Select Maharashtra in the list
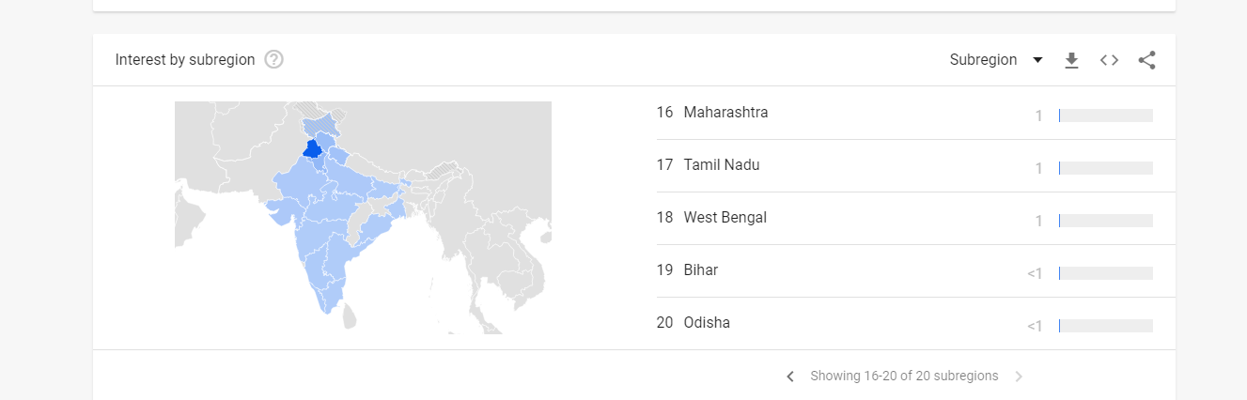This screenshot has width=1247, height=400. (725, 113)
